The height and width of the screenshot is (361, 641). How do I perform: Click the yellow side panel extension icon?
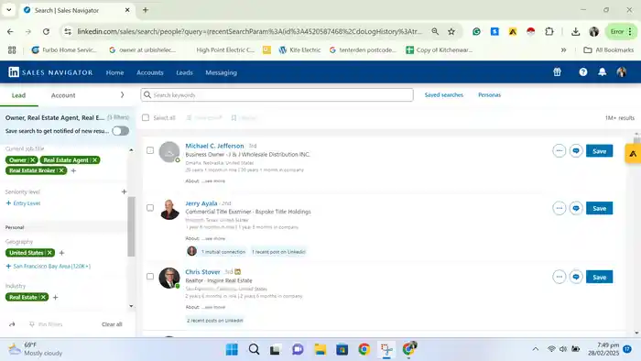633,154
